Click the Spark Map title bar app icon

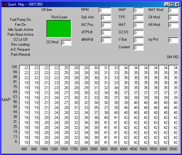[x=5, y=4]
